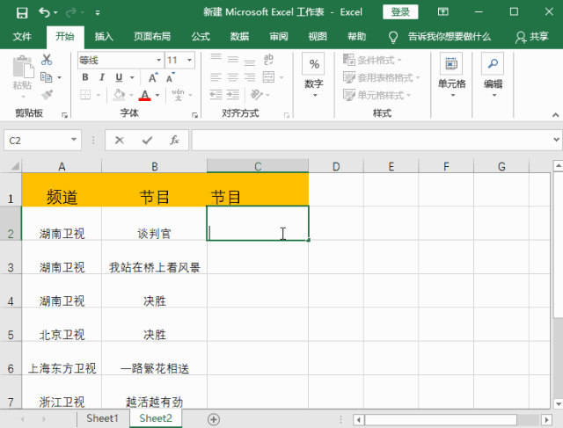Switch to the 审阅 Review tab

click(279, 37)
